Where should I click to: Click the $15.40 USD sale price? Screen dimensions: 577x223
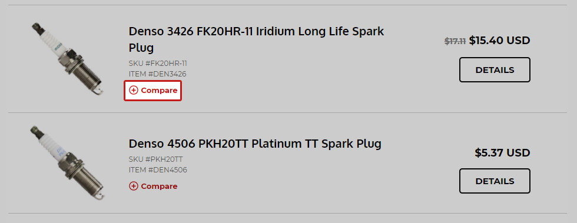499,41
